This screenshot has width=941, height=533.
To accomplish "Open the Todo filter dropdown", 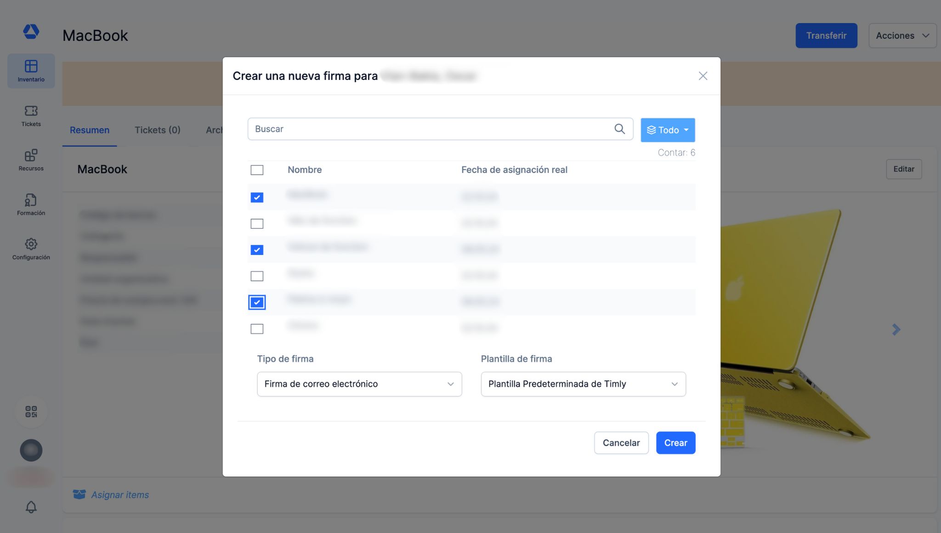I will pyautogui.click(x=668, y=130).
